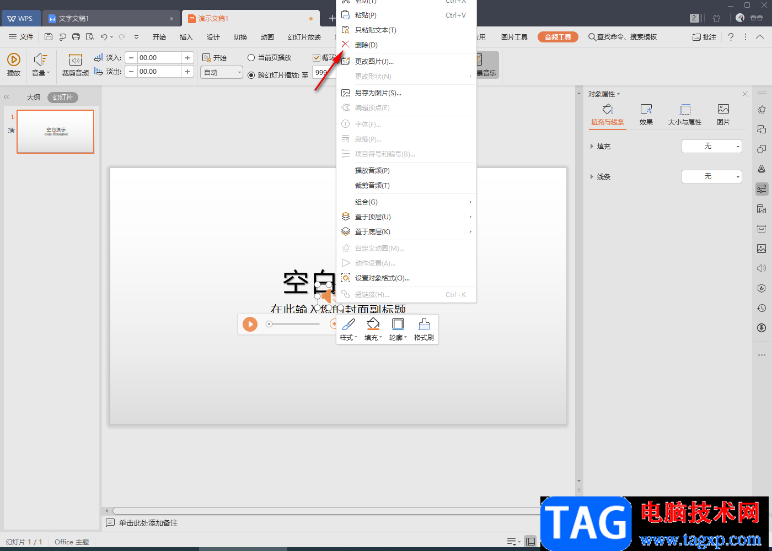Viewport: 772px width, 551px height.
Task: Click the Format Painter (格式刷) icon
Action: click(x=424, y=324)
